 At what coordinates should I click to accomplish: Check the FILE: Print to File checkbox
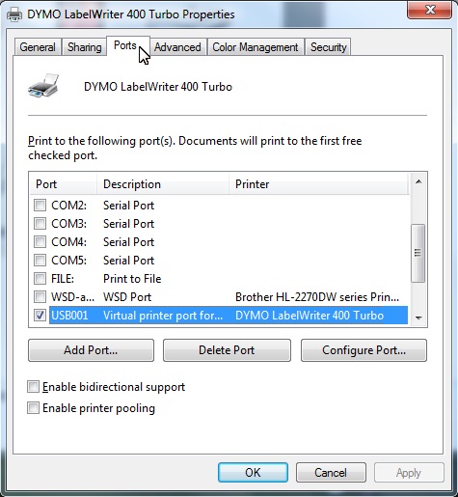click(40, 278)
